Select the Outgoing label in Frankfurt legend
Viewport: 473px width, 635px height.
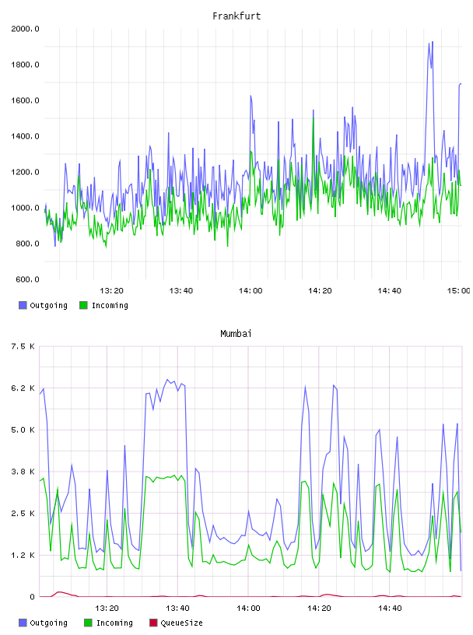tap(48, 305)
